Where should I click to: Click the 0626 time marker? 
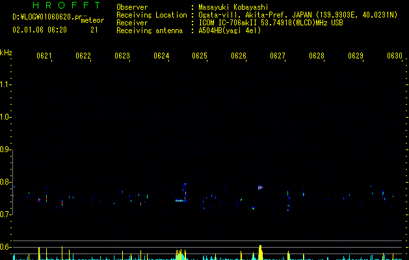click(239, 56)
